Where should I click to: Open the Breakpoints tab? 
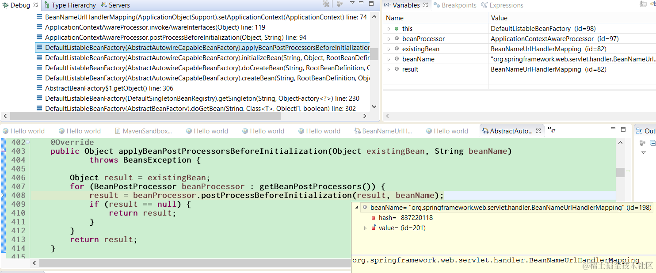455,5
